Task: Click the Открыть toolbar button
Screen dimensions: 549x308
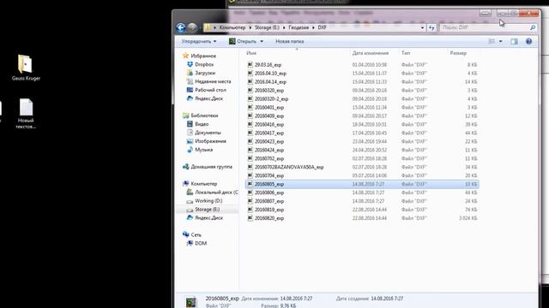Action: pos(243,41)
